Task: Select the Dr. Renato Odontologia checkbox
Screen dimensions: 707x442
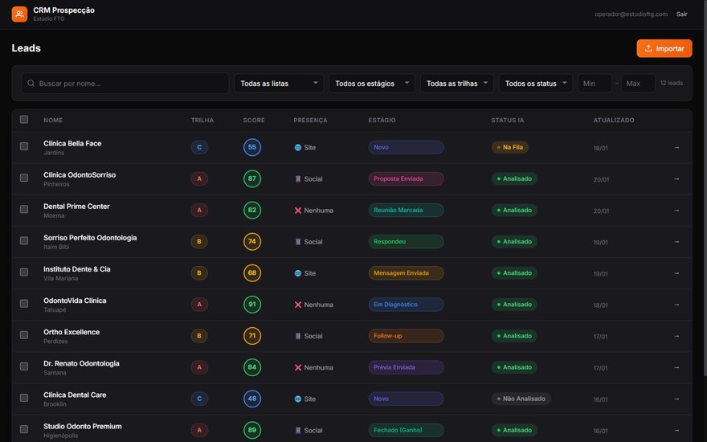Action: pos(24,366)
